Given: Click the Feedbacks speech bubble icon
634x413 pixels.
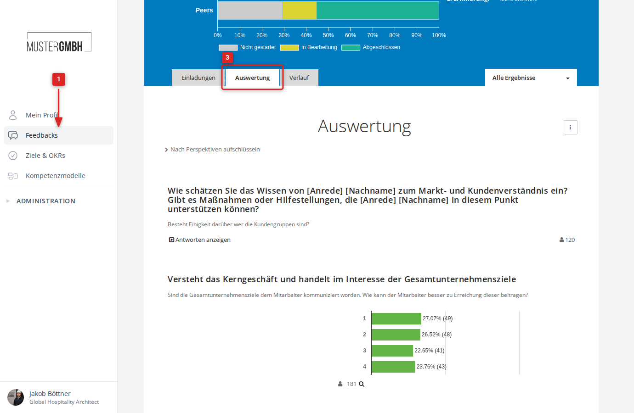Looking at the screenshot, I should 13,135.
